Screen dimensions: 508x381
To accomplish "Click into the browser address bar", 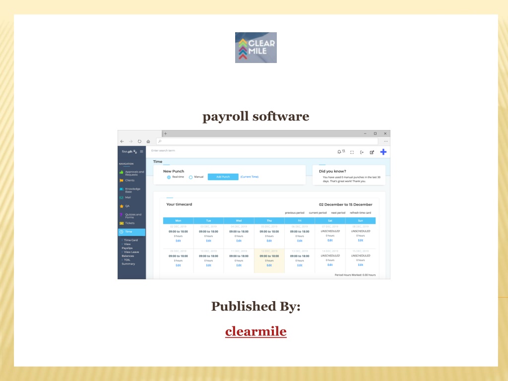I will pyautogui.click(x=267, y=141).
